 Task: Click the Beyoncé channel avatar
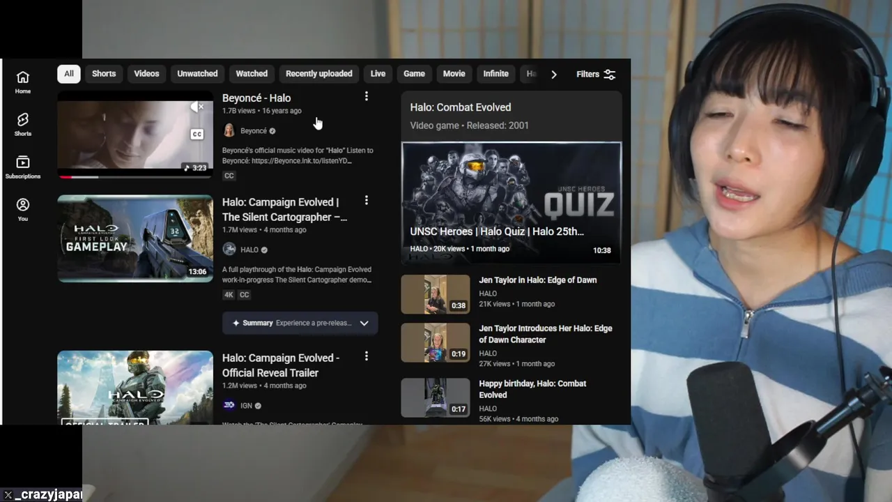tap(229, 130)
